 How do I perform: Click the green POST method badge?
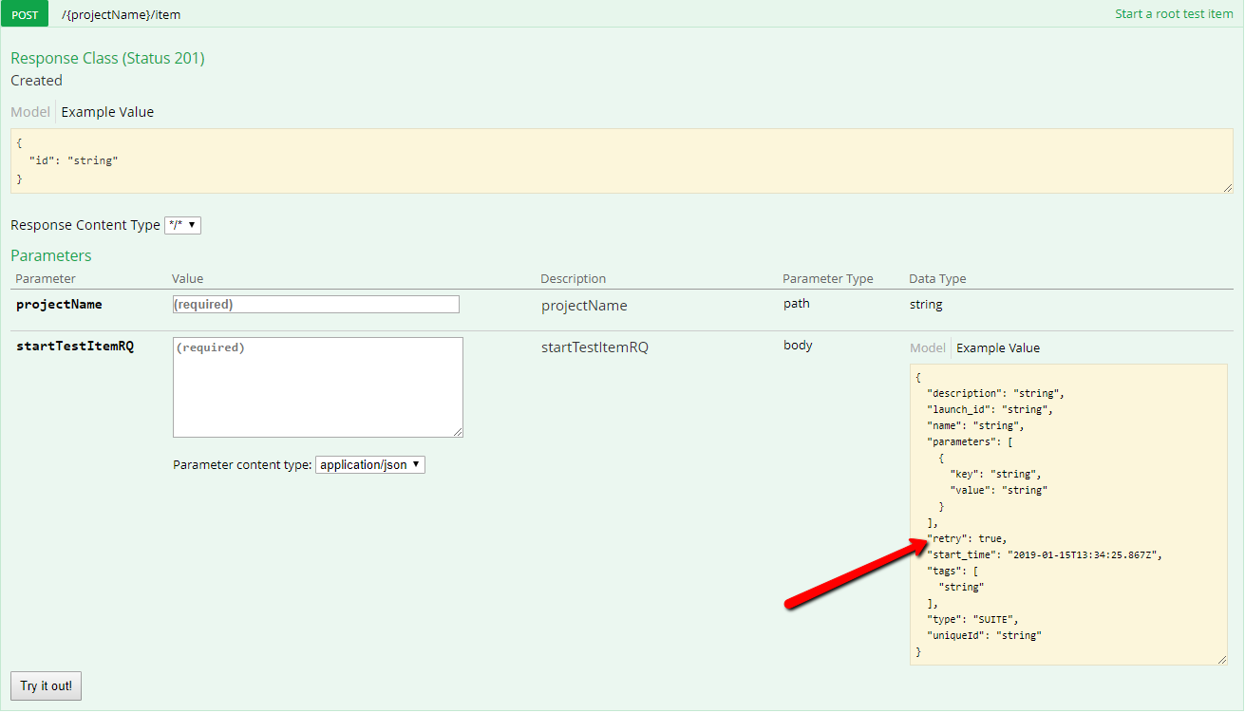coord(24,13)
